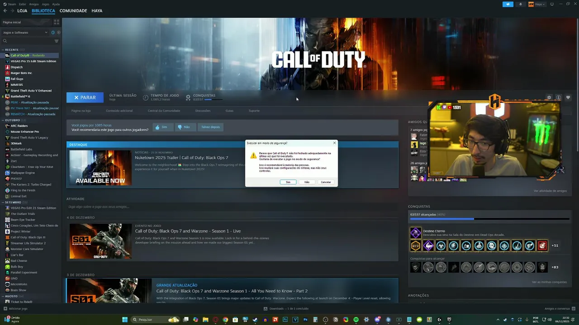Click the Windows taskbar Pesquisar search box

(x=156, y=320)
